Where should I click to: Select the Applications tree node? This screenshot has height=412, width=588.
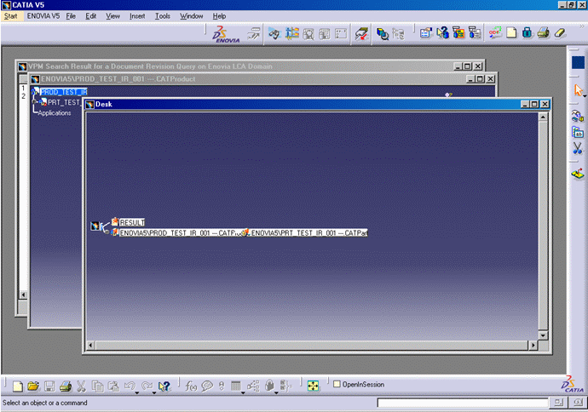(55, 112)
